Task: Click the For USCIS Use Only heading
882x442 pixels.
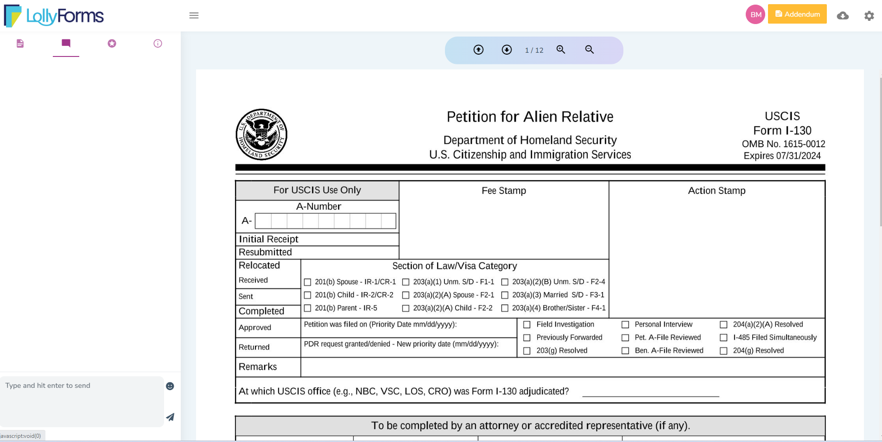Action: [317, 190]
